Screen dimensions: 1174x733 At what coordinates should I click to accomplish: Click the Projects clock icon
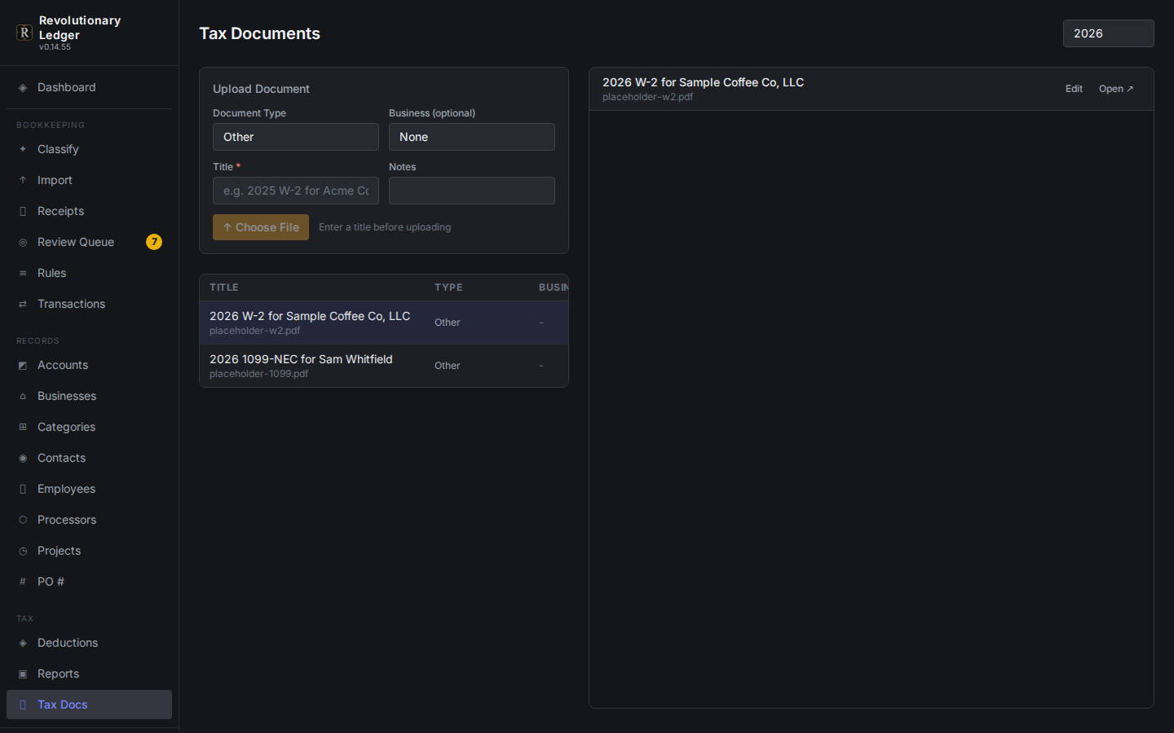pos(23,551)
